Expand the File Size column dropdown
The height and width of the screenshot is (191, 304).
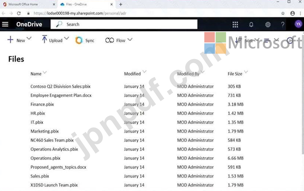pos(246,72)
